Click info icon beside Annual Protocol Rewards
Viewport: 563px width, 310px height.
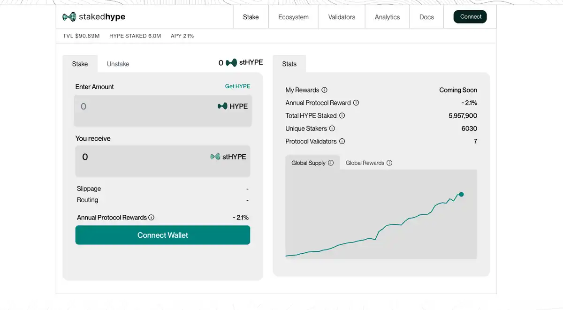(x=151, y=218)
